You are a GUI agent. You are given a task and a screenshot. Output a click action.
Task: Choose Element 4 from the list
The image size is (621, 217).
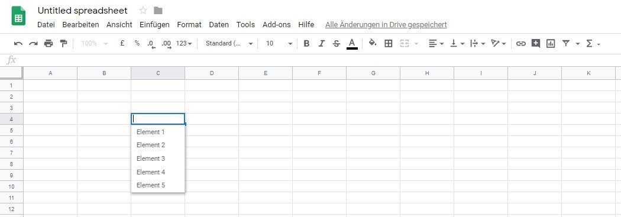coord(158,172)
